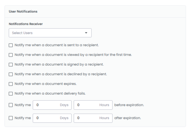Tick the 'signed by a recipient' checkbox
This screenshot has width=190, height=131.
tap(11, 64)
